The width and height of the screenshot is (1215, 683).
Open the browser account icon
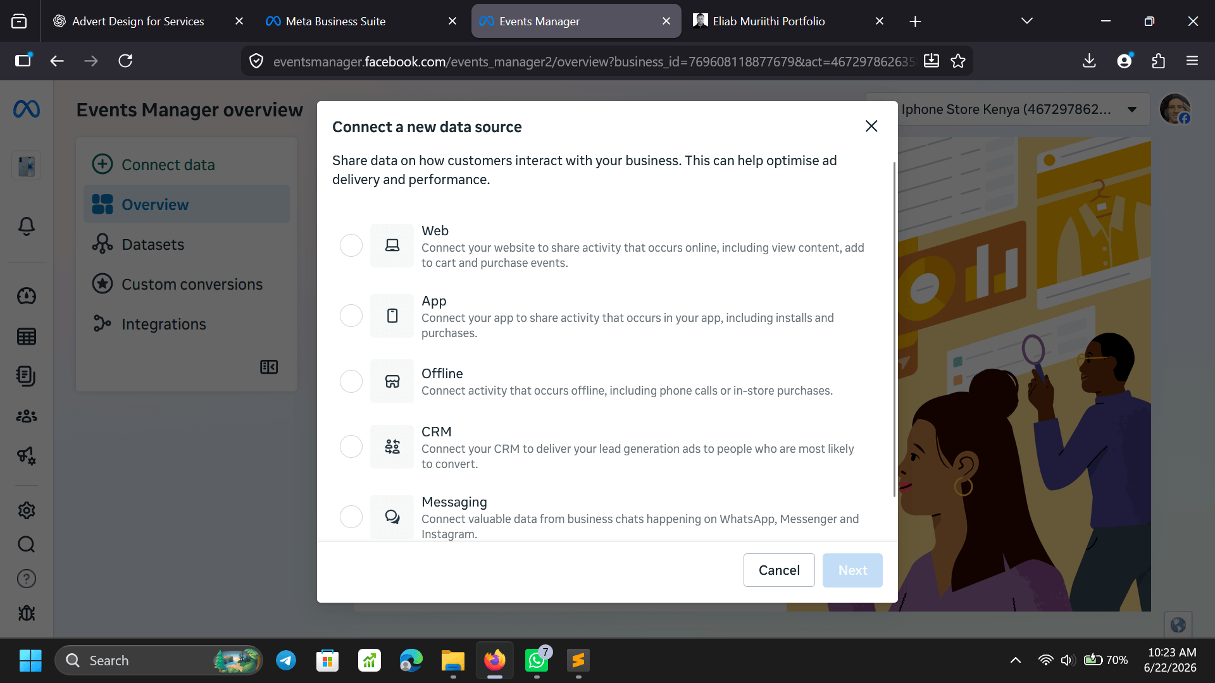[x=1125, y=61]
